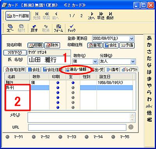This screenshot has width=156, height=149.
Task: Select 他 in the side index
Action: tap(149, 113)
